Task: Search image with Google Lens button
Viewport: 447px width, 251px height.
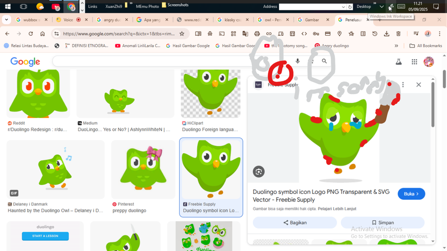Action: pyautogui.click(x=259, y=172)
